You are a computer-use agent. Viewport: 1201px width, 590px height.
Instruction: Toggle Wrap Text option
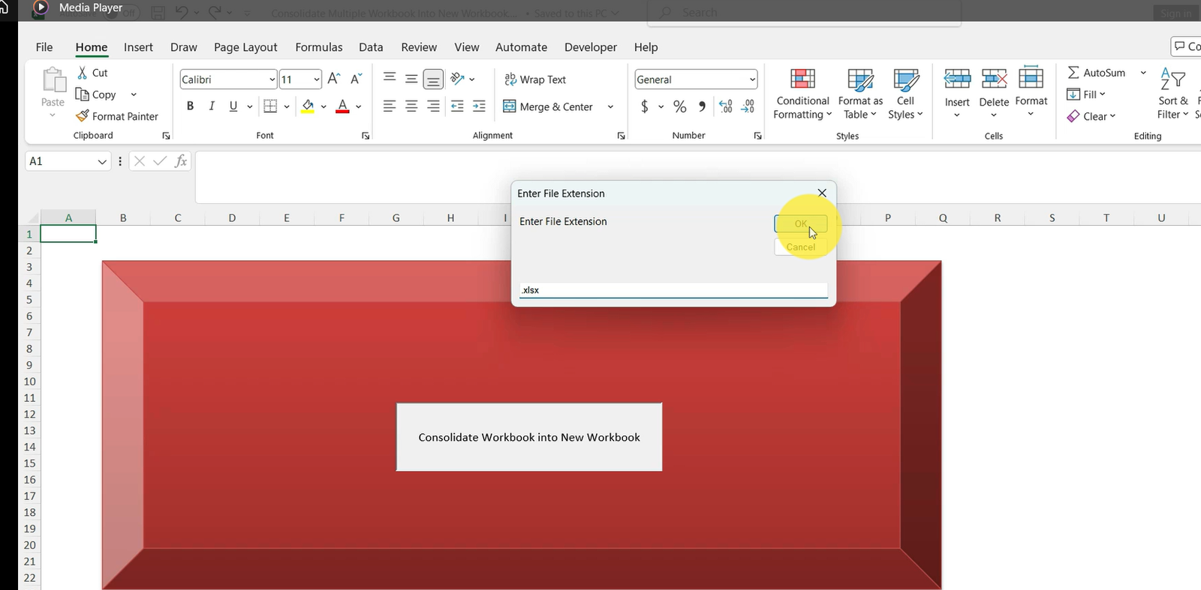[535, 79]
